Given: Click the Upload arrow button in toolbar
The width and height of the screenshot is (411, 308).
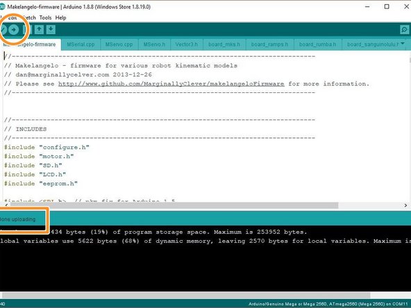Looking at the screenshot, I should (14, 30).
